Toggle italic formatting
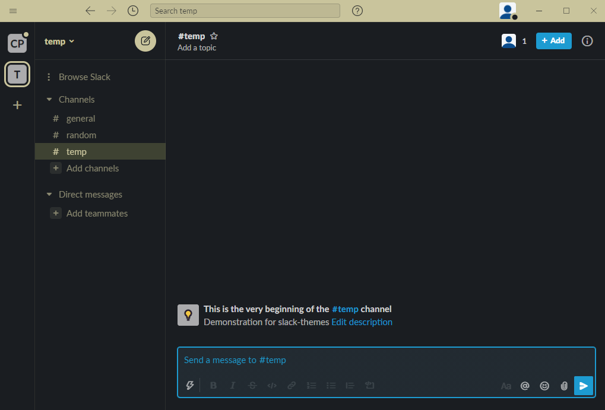 (x=233, y=385)
